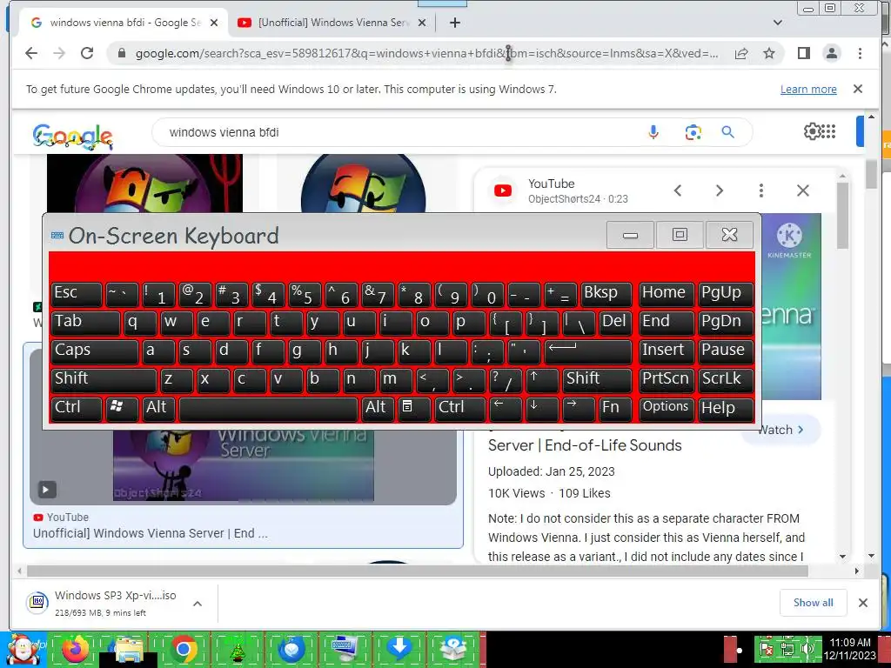Toggle the Fn key on the on-screen keyboard
This screenshot has height=668, width=891.
click(615, 409)
